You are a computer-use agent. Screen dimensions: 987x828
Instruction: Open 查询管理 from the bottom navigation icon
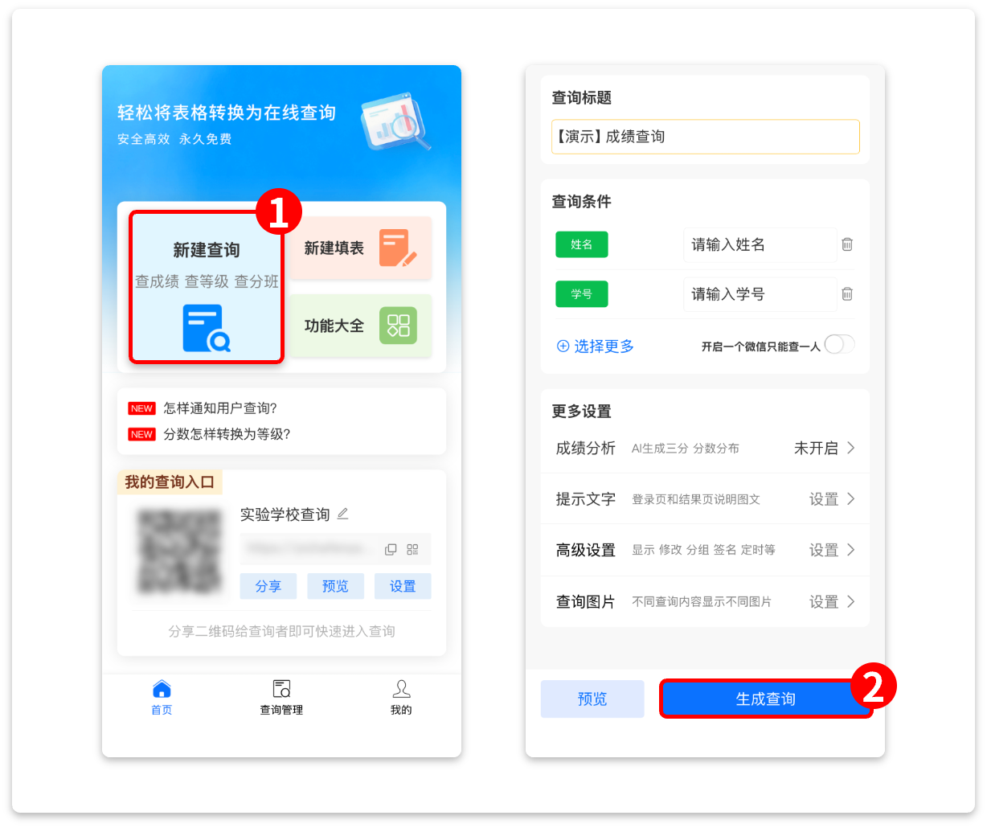[x=281, y=691]
